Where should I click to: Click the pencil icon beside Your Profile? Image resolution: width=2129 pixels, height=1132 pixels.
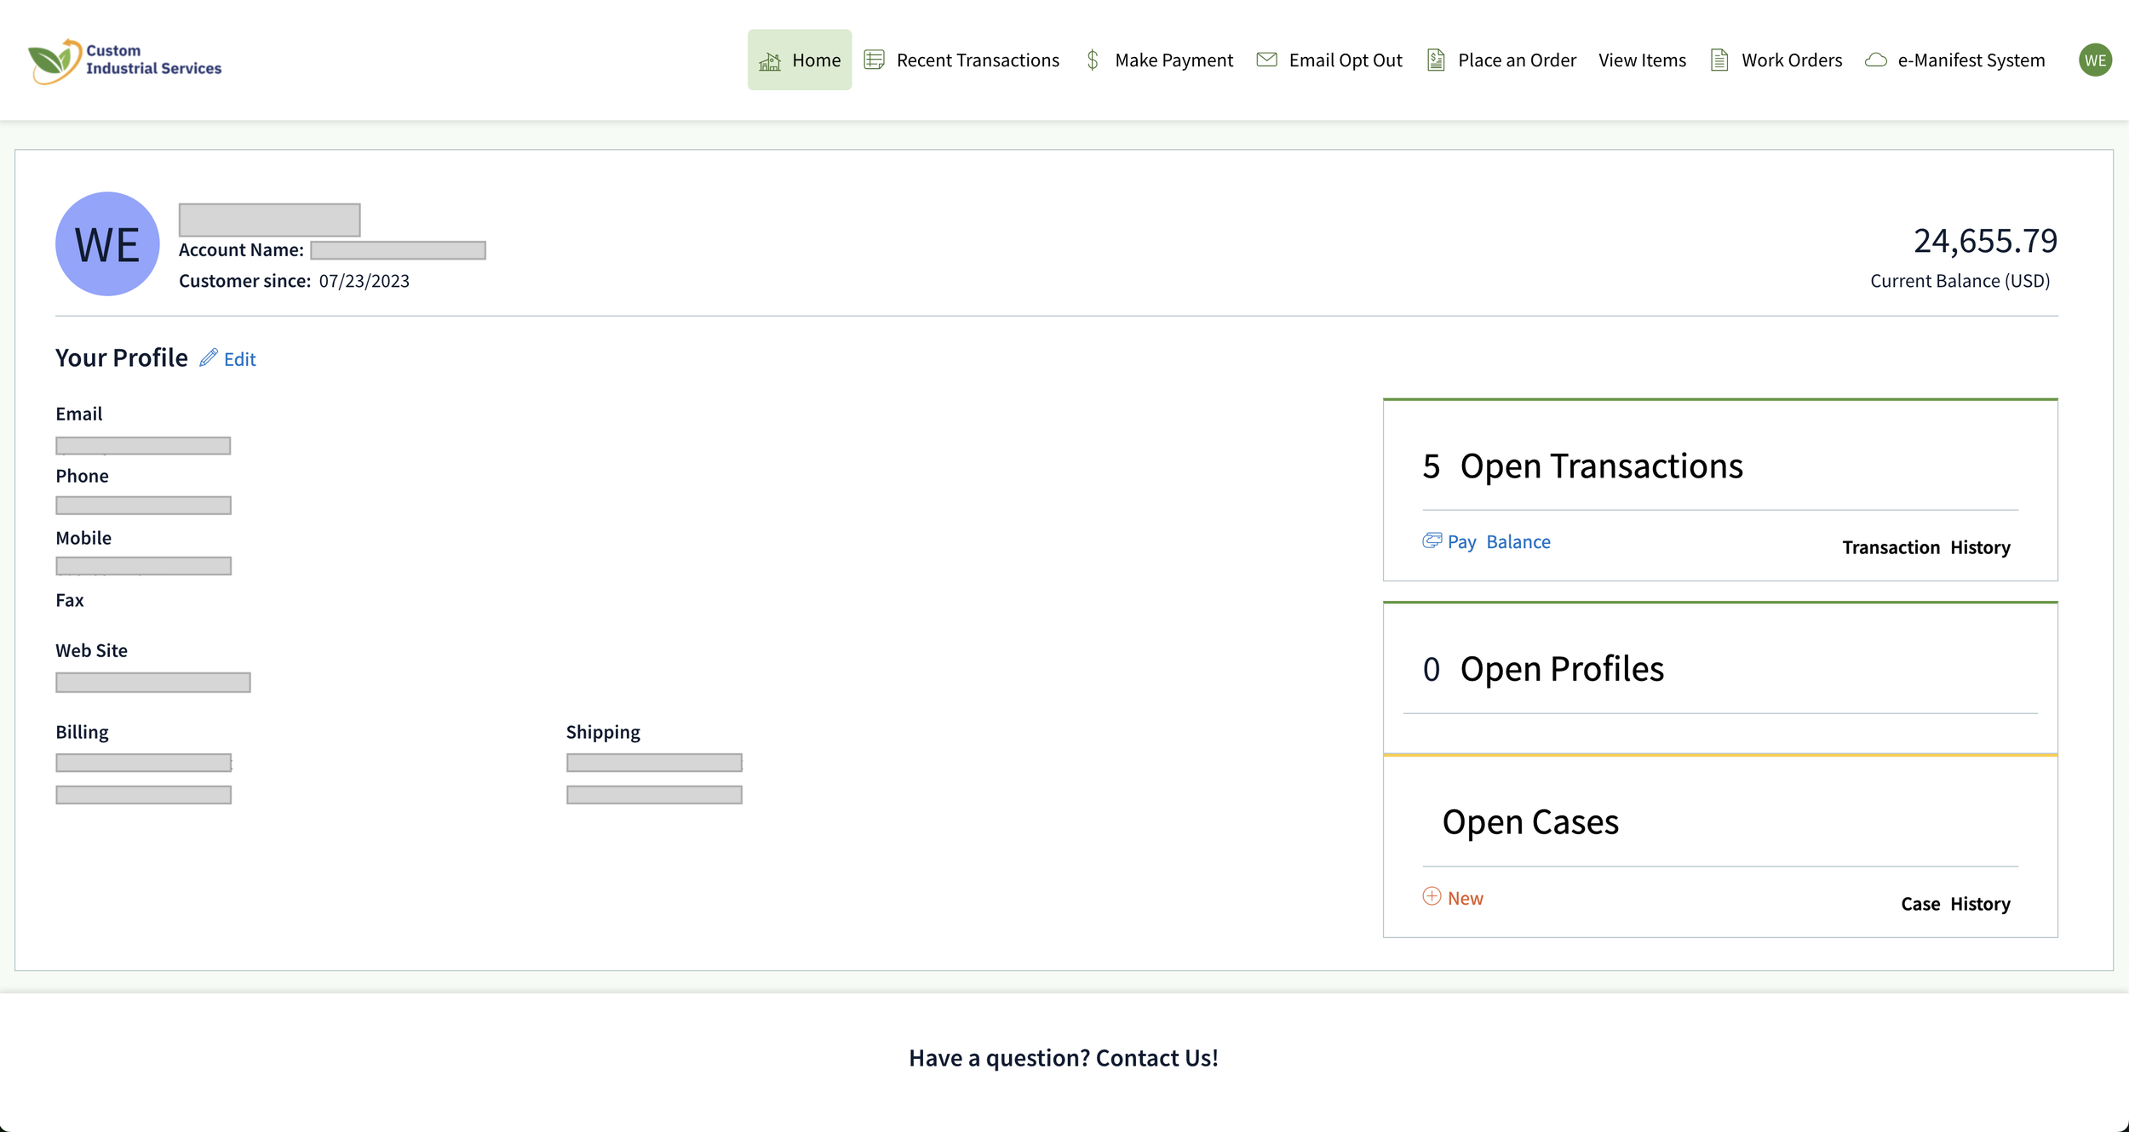click(209, 357)
